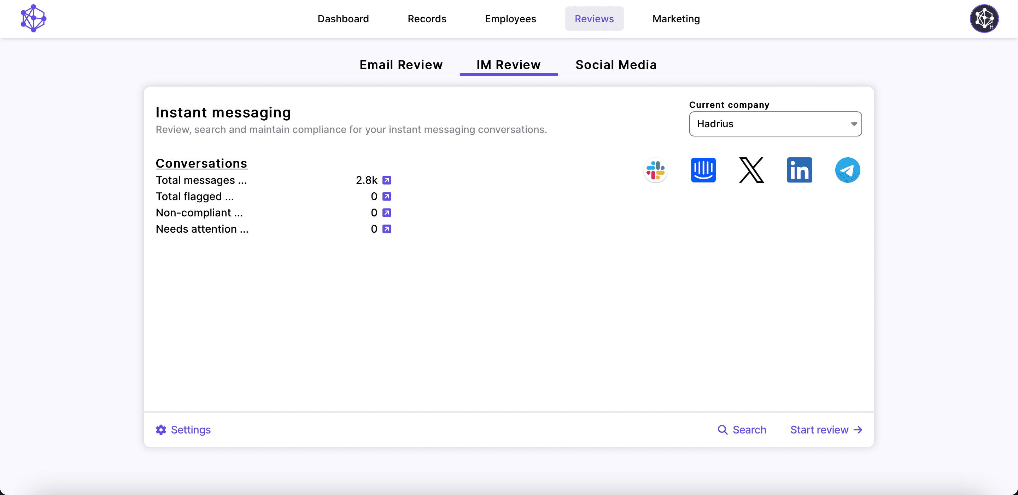Select the Slack integration icon
Image resolution: width=1018 pixels, height=495 pixels.
tap(655, 170)
